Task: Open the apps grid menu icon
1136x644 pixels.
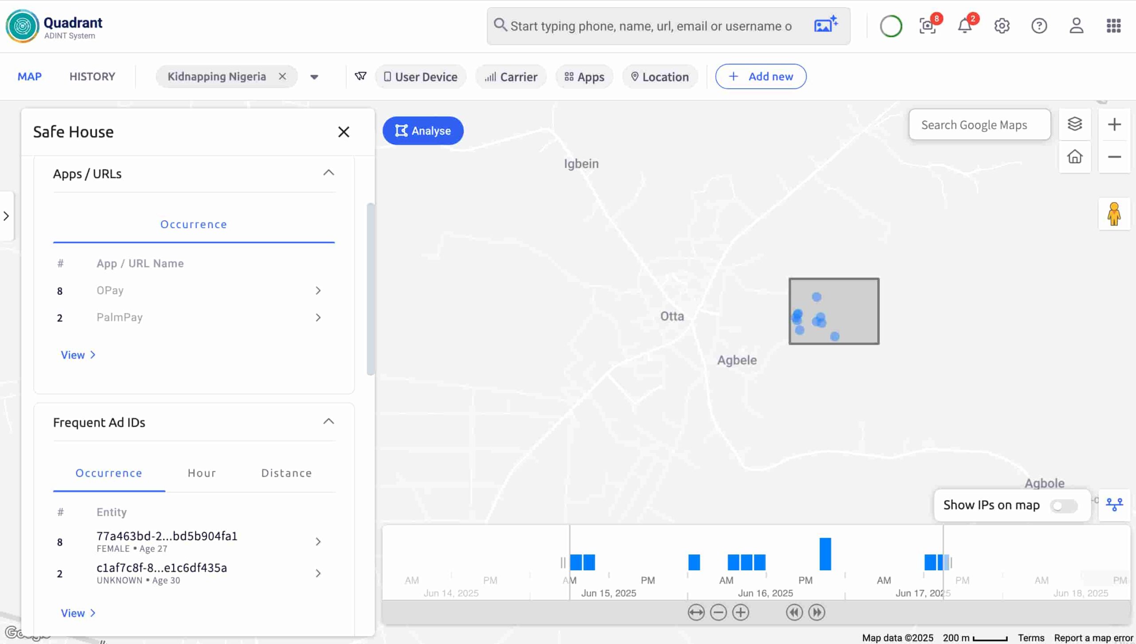Action: (1113, 26)
